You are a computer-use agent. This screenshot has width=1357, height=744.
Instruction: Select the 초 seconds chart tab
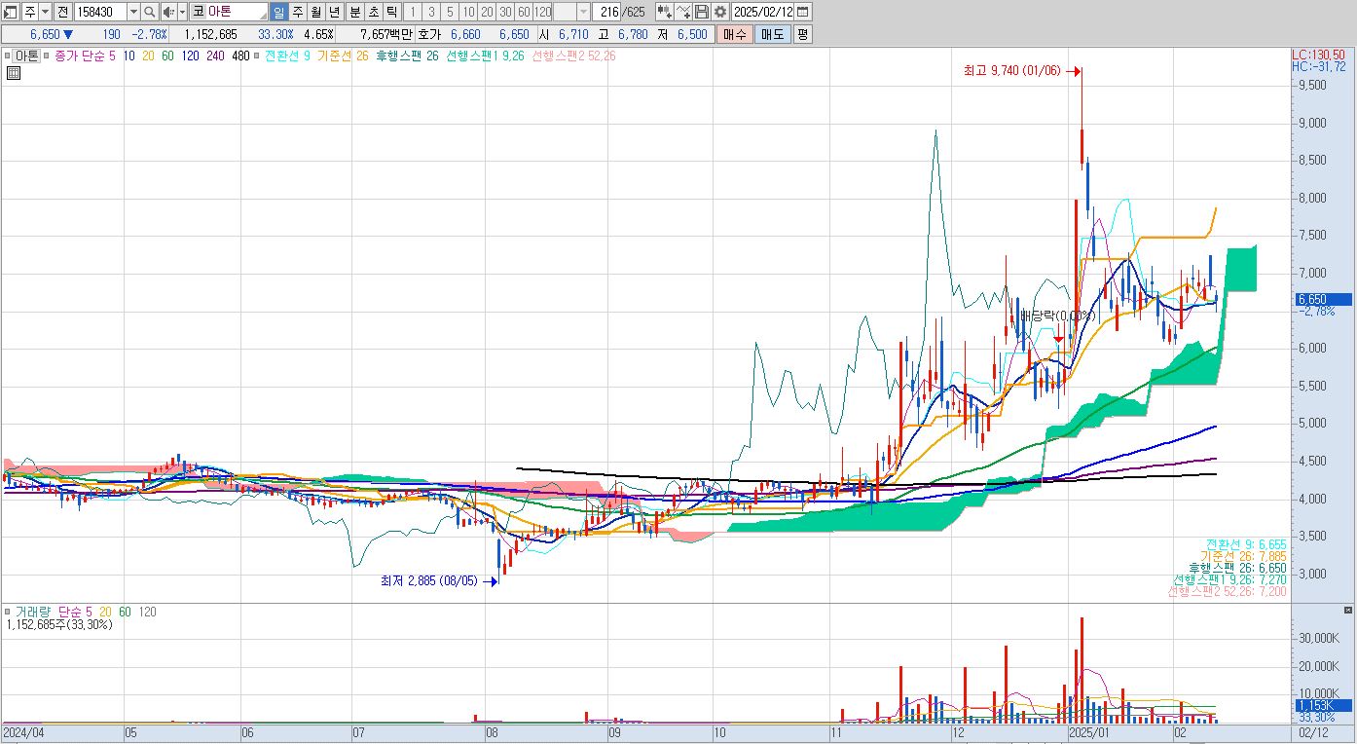pyautogui.click(x=372, y=12)
